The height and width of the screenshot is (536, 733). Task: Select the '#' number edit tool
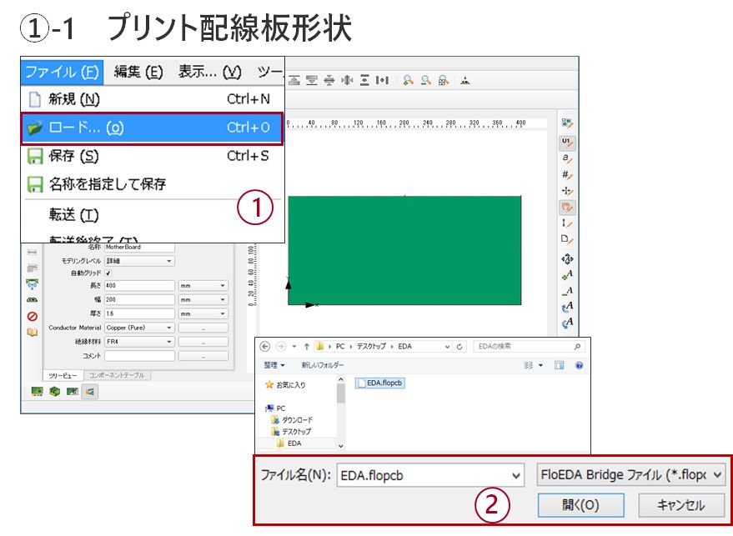[x=567, y=175]
